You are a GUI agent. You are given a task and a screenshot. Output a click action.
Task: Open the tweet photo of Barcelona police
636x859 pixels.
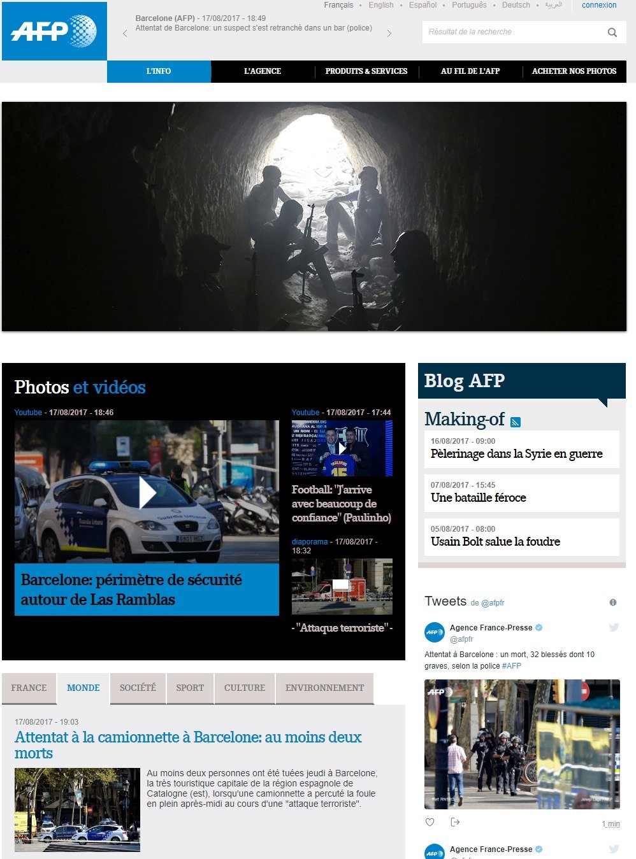(x=523, y=744)
